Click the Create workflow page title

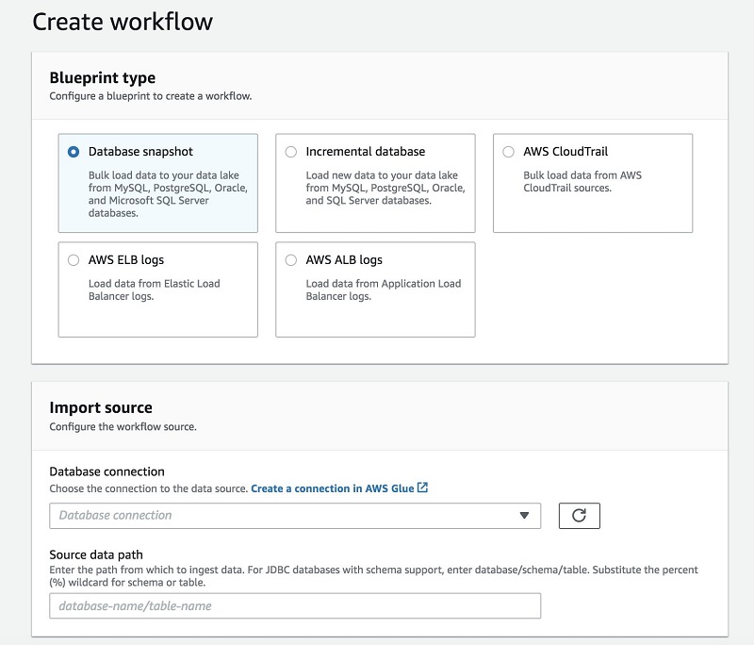pyautogui.click(x=123, y=22)
